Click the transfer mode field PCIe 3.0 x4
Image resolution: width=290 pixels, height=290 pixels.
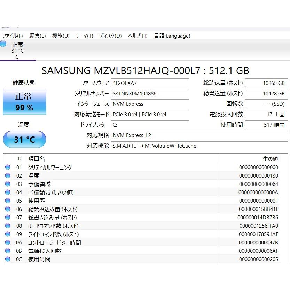150,115
